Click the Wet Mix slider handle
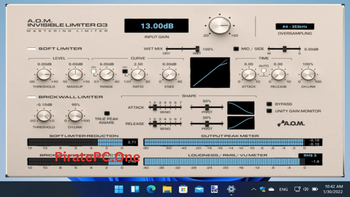 tap(197, 49)
